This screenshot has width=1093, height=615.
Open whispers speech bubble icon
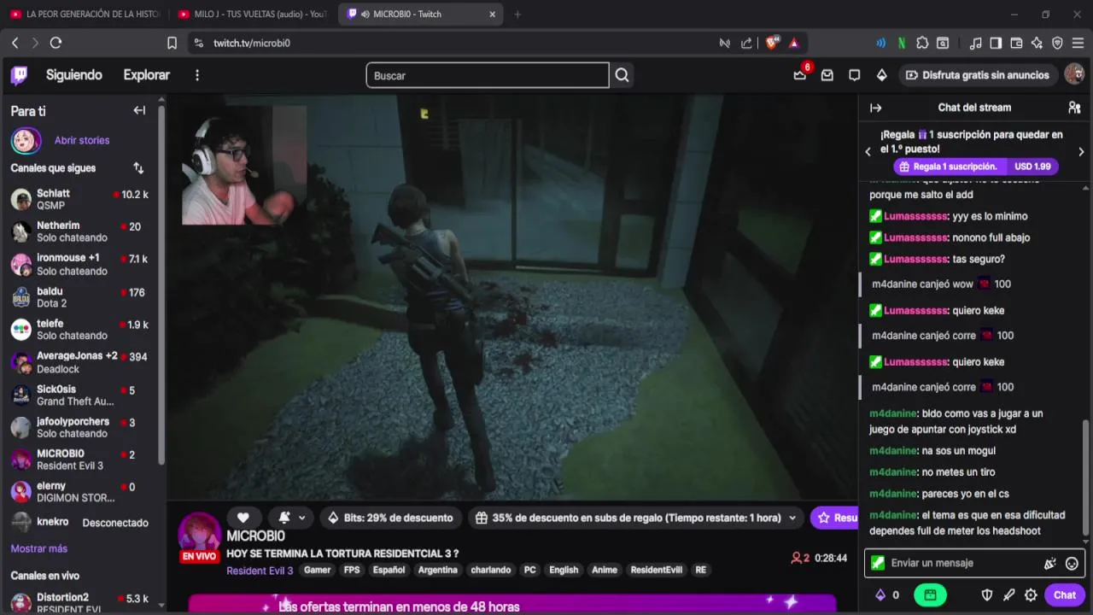click(855, 75)
